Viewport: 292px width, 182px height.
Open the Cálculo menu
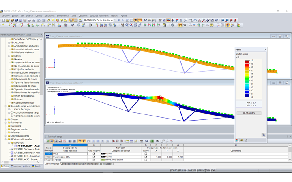pyautogui.click(x=39, y=16)
